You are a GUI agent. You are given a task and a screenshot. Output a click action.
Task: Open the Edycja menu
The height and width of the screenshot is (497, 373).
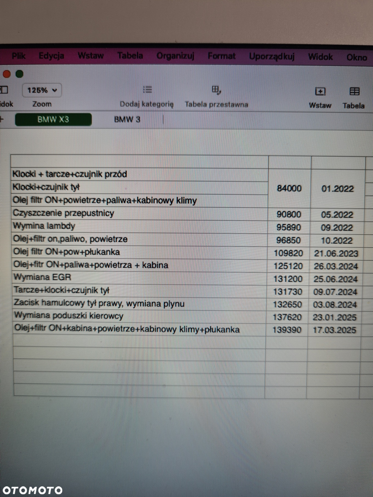coord(51,56)
